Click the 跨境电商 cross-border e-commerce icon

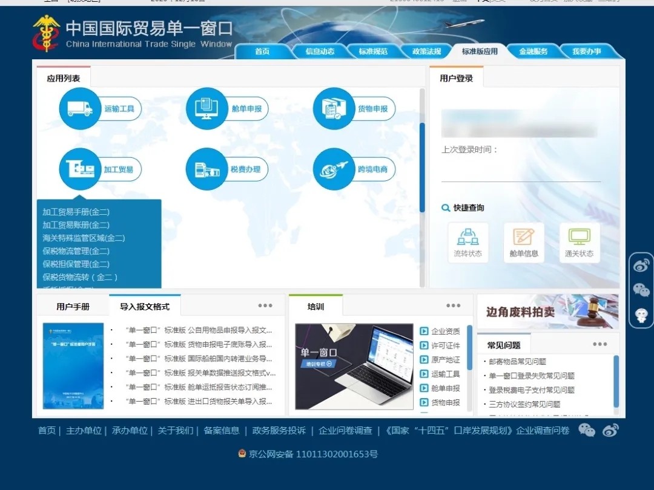coord(333,169)
